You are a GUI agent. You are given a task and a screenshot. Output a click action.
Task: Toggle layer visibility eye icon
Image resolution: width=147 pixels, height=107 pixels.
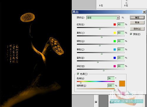(96, 102)
